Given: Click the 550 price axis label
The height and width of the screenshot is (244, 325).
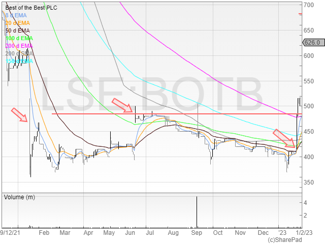Looking at the screenshot, I should tap(309, 81).
